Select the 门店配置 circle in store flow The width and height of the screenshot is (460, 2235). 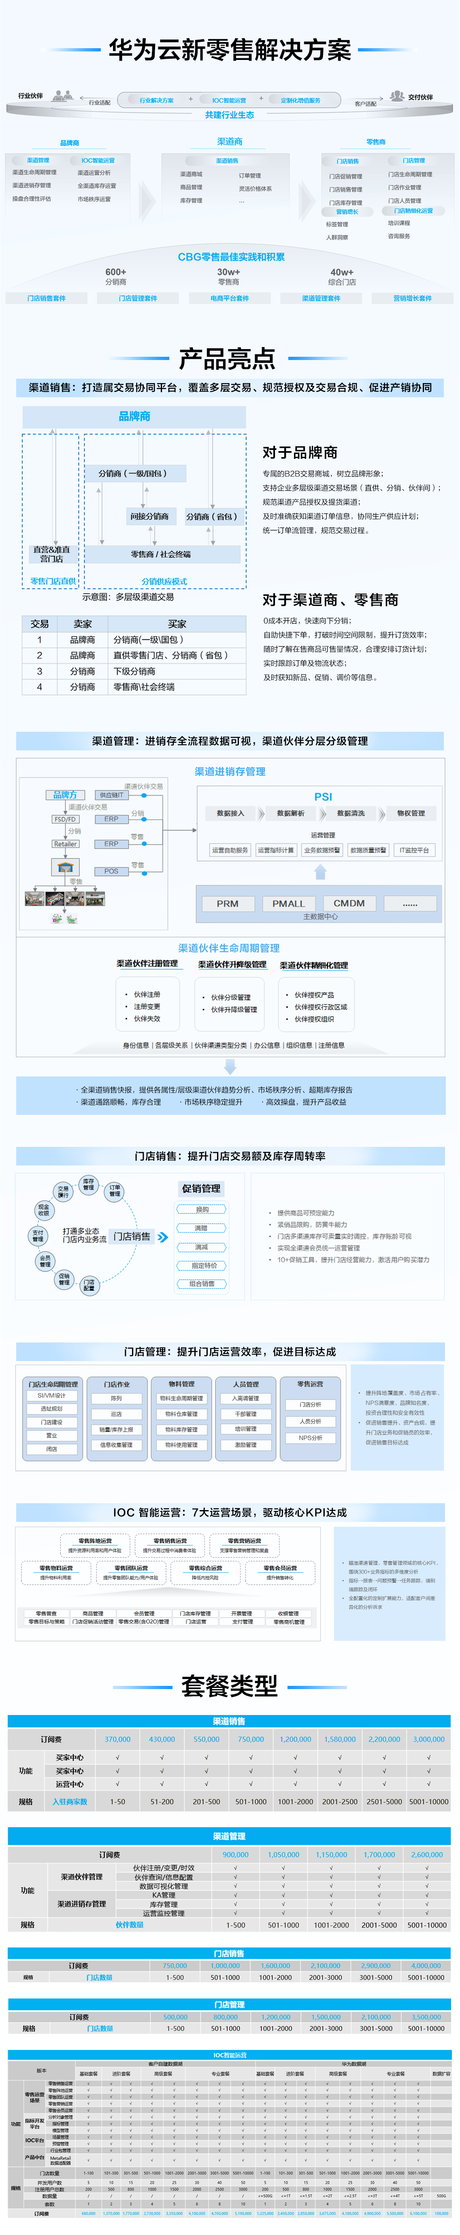pos(89,1285)
